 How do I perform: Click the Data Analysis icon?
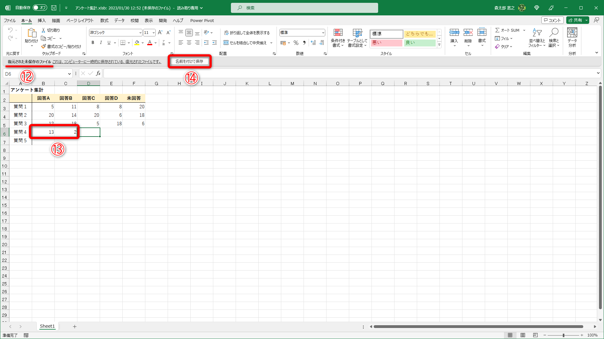[x=572, y=33]
